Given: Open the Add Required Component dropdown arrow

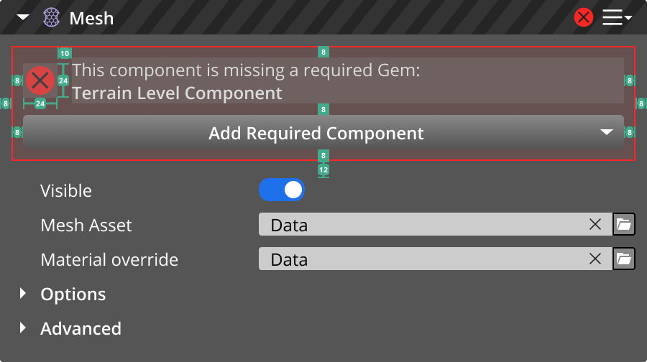Looking at the screenshot, I should click(x=607, y=132).
